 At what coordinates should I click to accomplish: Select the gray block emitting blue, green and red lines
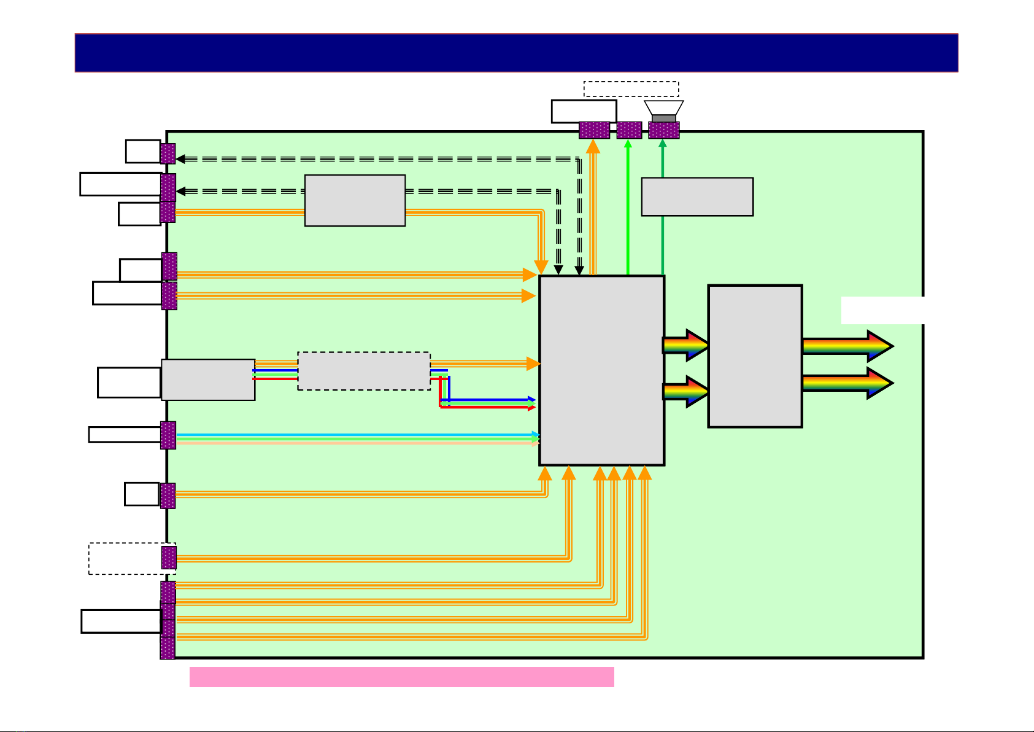pos(208,380)
